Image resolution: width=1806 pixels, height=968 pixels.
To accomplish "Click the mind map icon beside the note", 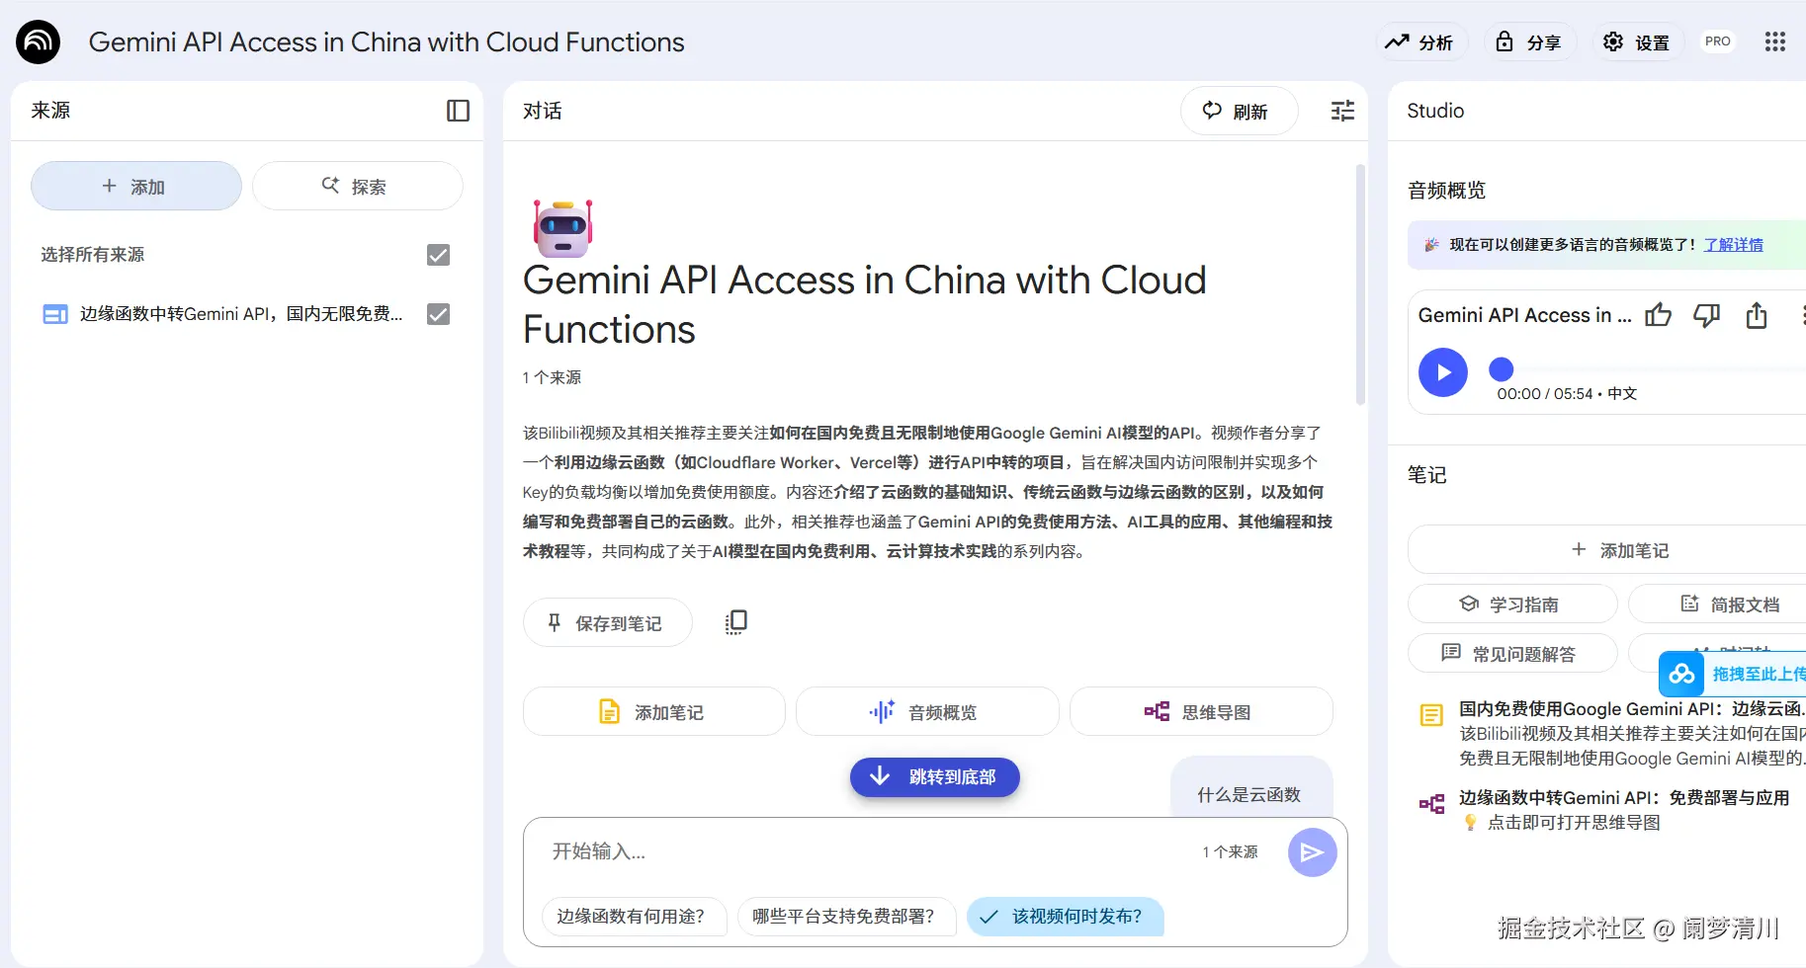I will point(1431,805).
